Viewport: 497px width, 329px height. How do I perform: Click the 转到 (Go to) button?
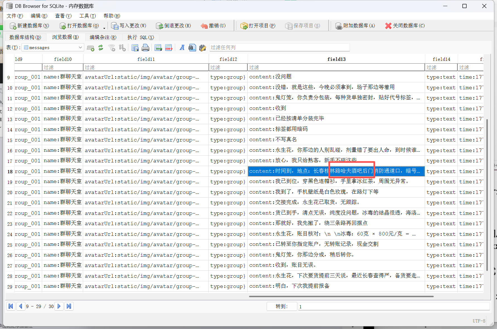point(282,306)
